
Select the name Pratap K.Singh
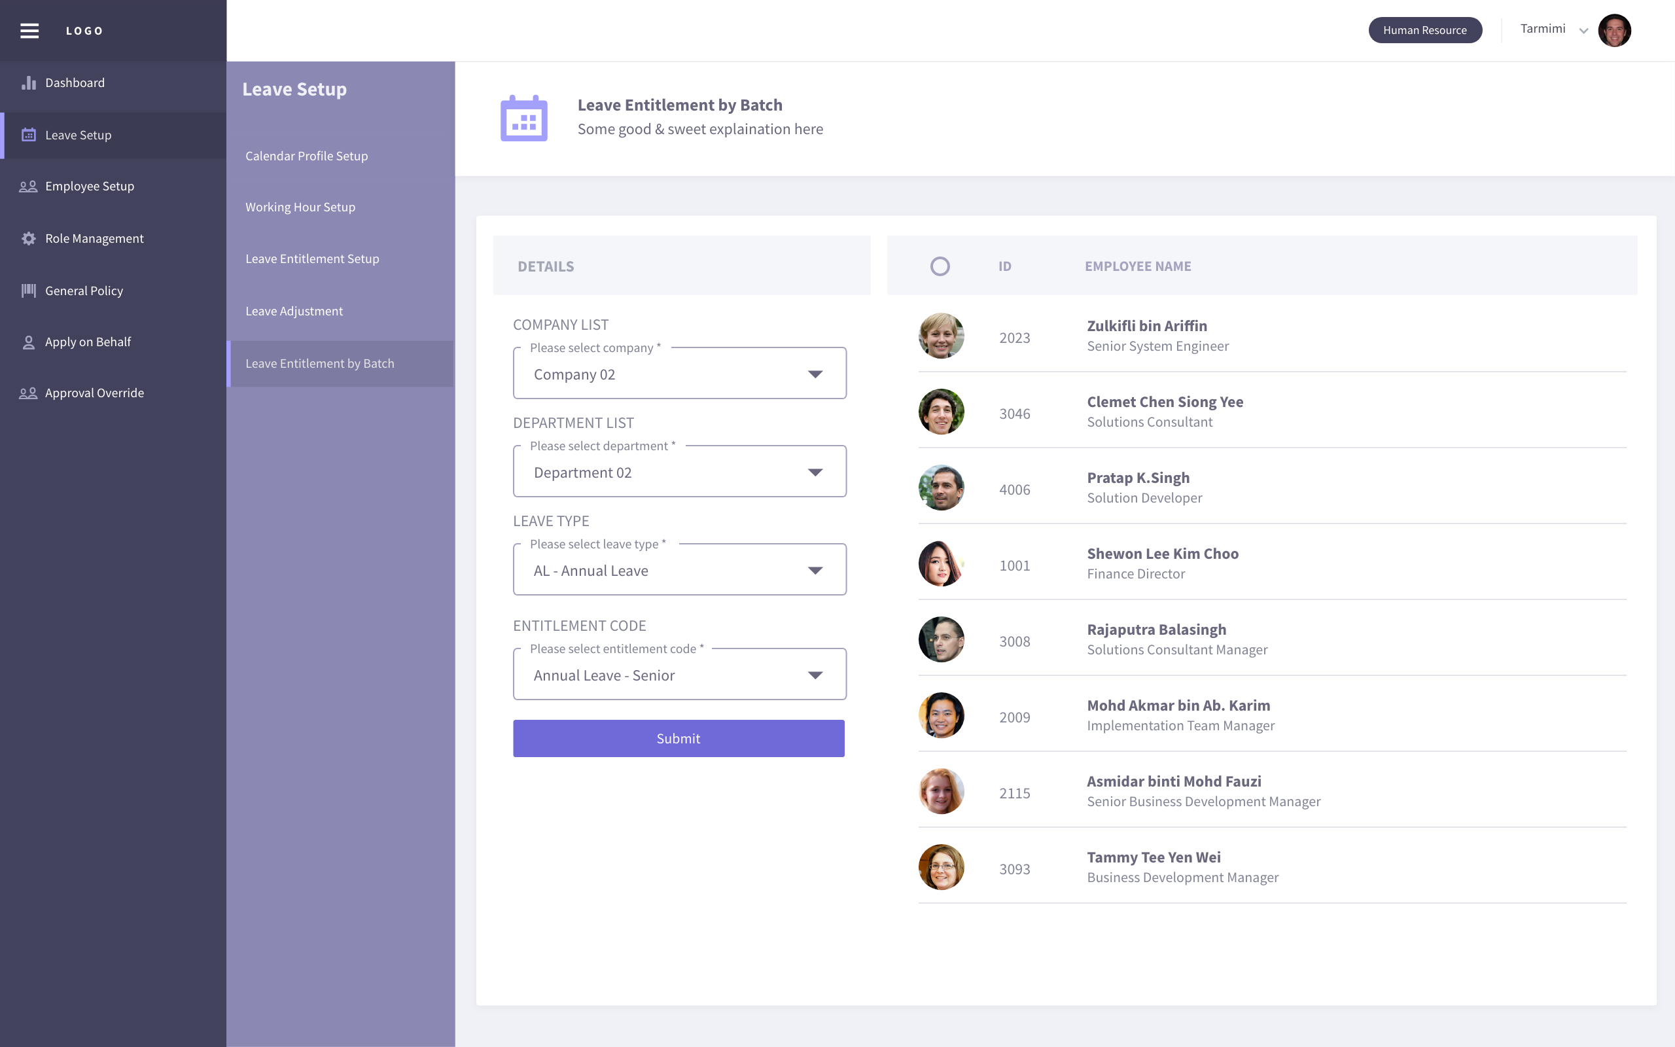click(x=1138, y=478)
